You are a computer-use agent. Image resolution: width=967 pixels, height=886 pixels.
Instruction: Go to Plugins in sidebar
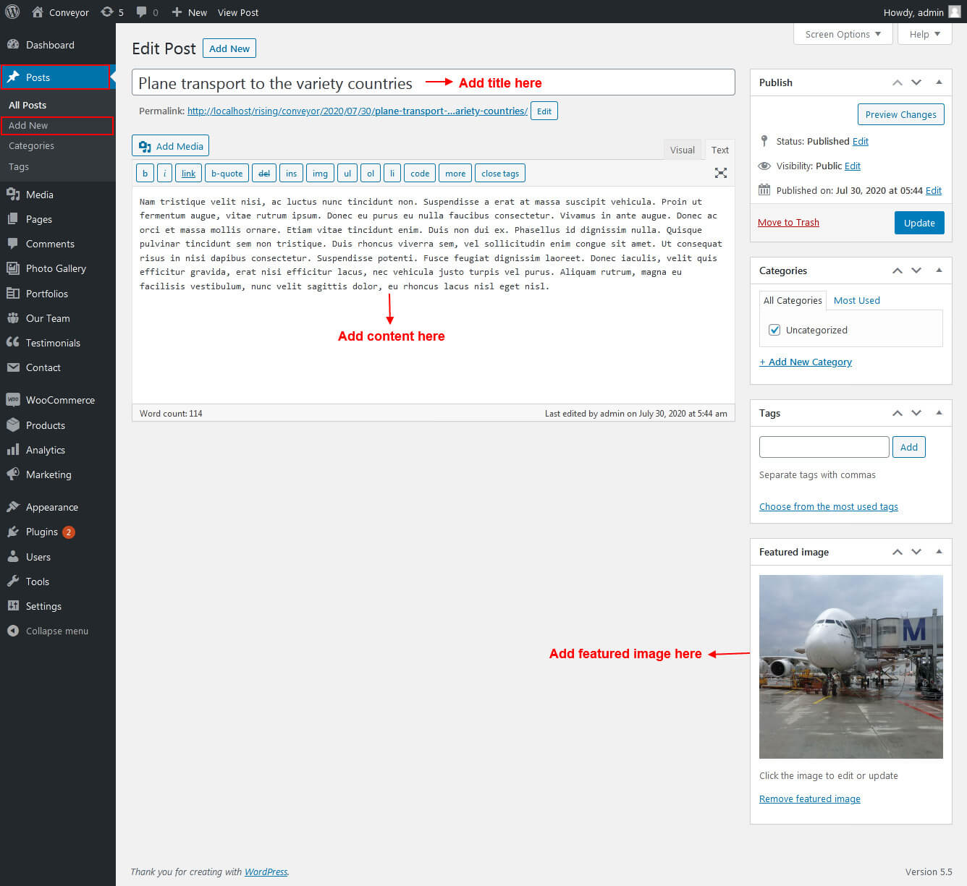click(42, 532)
